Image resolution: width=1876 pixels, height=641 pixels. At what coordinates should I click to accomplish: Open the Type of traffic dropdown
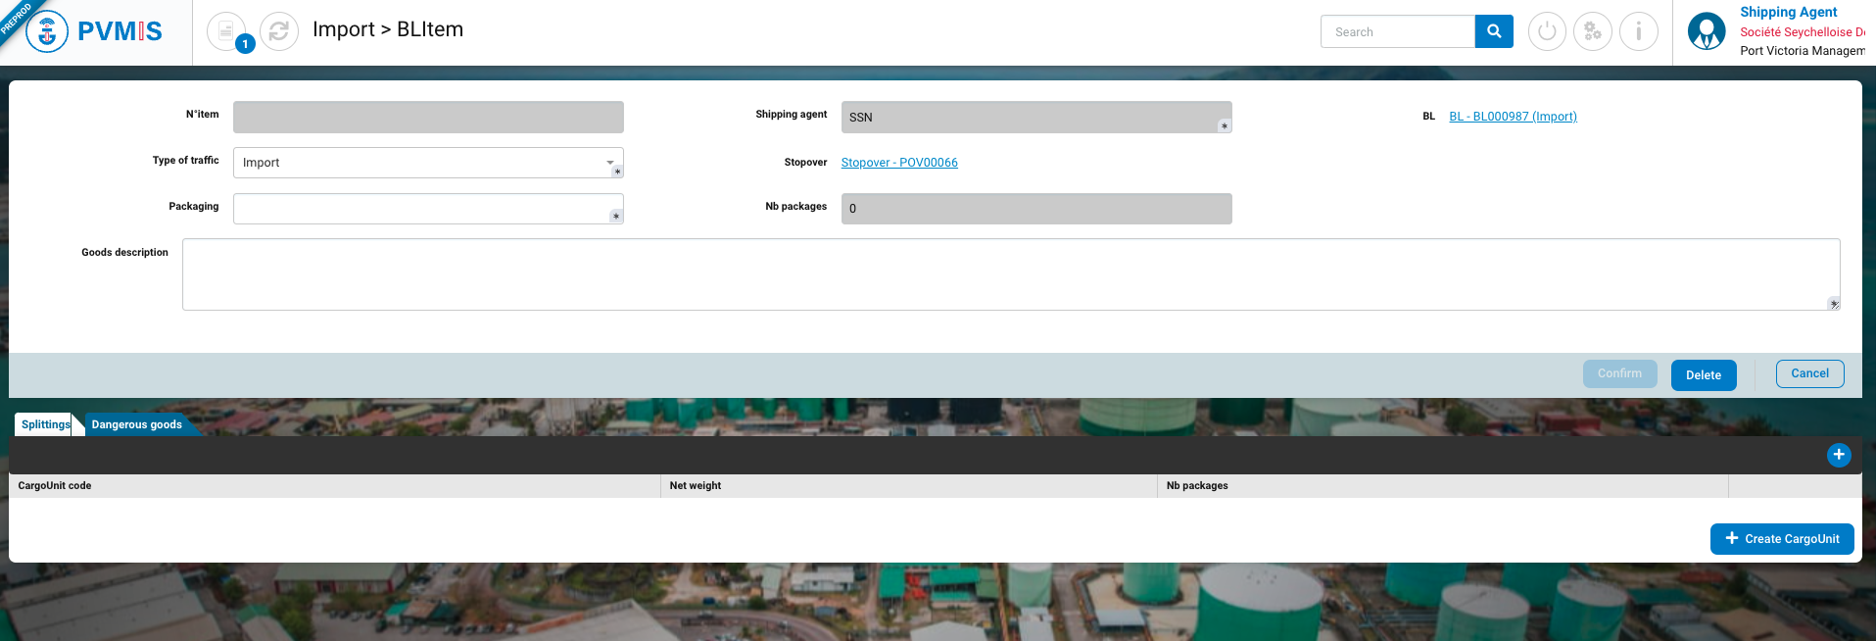428,163
